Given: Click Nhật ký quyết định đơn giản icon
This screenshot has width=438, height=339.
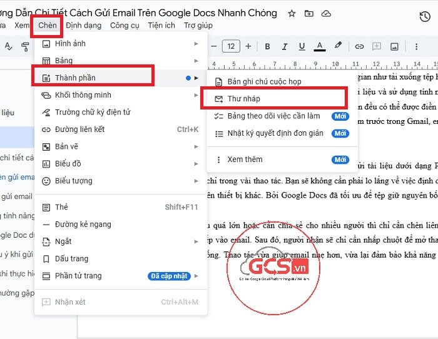Looking at the screenshot, I should pos(219,134).
